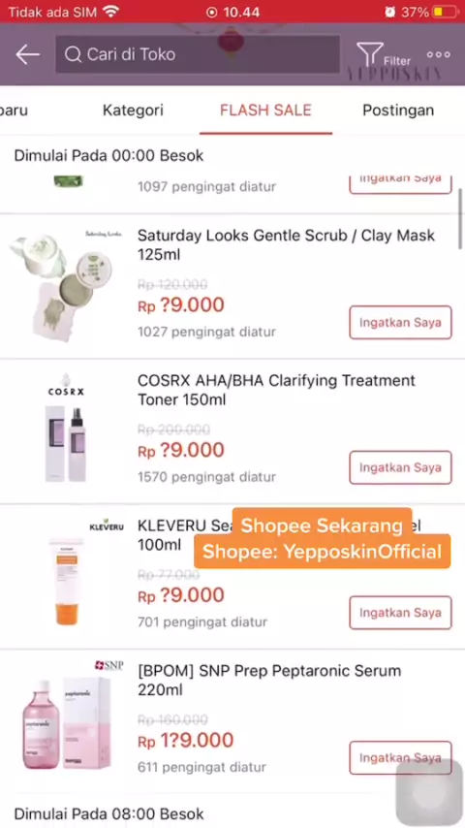
Task: Switch to the Kategori tab
Action: pyautogui.click(x=133, y=110)
